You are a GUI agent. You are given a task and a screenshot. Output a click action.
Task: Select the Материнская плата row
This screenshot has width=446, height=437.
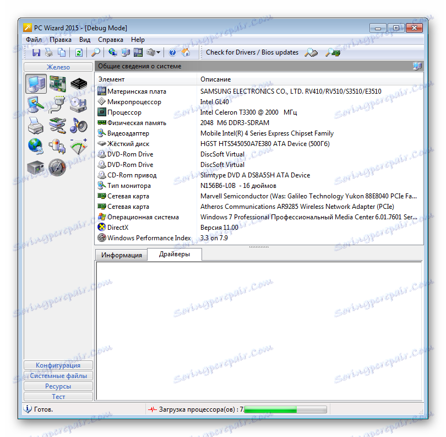pyautogui.click(x=259, y=91)
